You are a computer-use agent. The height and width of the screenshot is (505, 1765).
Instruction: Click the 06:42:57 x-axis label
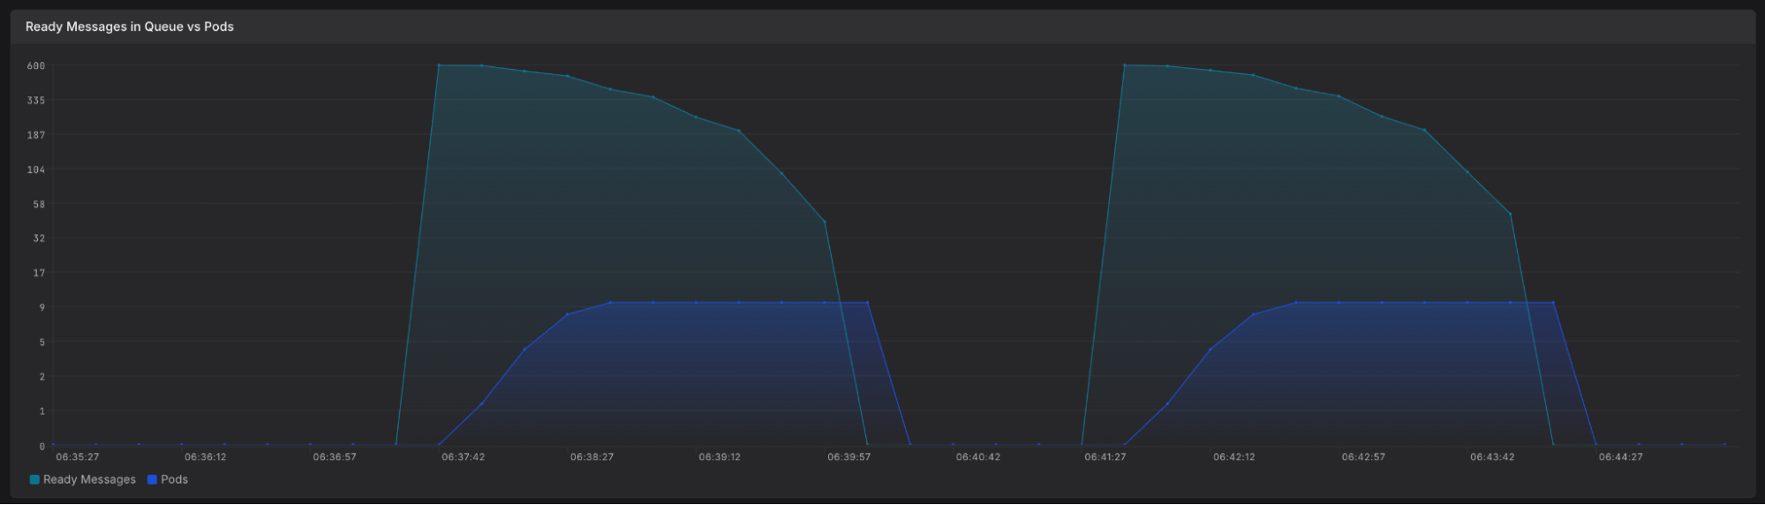(1363, 457)
